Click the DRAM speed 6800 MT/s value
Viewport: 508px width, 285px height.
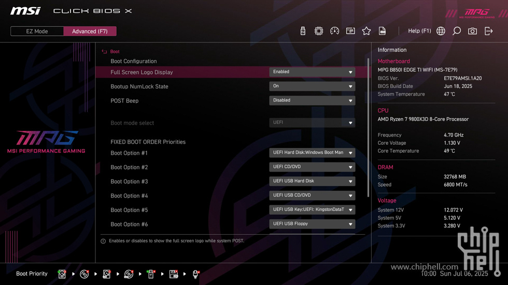pos(456,185)
